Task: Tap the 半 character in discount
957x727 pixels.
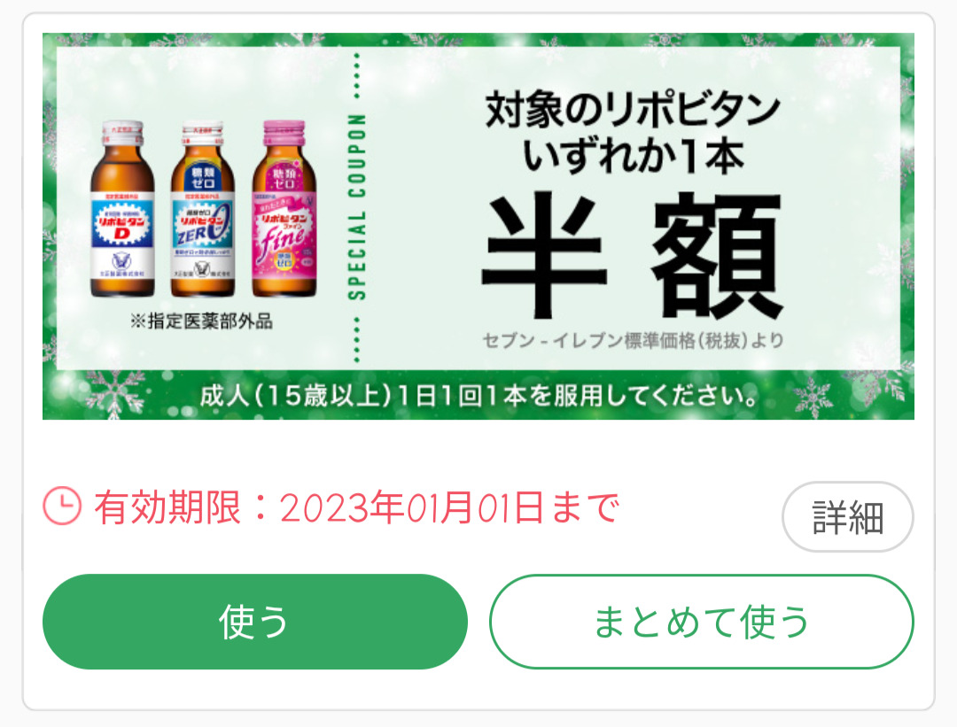Action: pos(544,256)
